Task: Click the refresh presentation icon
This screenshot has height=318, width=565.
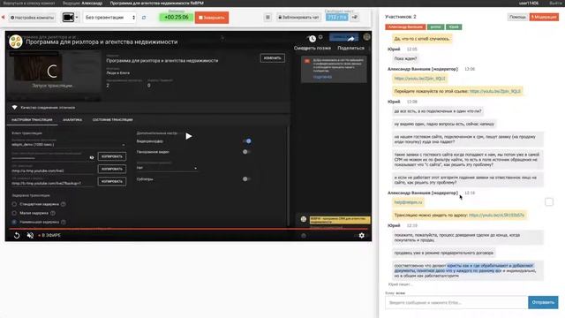Action: pos(144,18)
